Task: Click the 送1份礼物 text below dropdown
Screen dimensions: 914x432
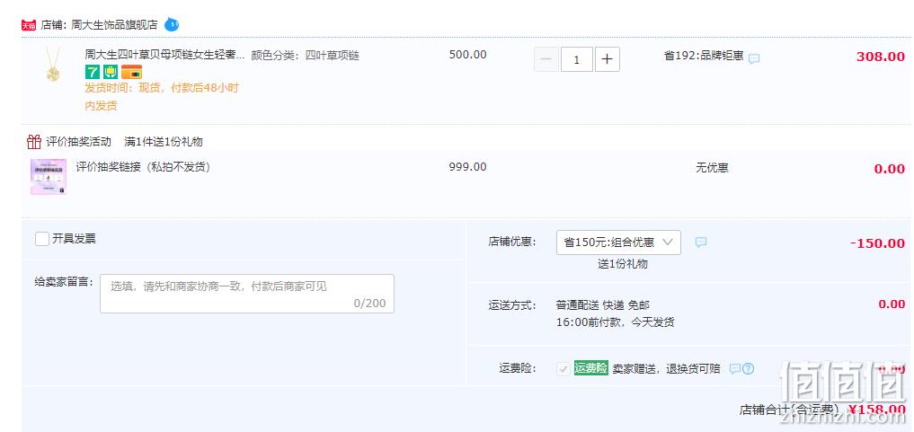Action: (623, 264)
